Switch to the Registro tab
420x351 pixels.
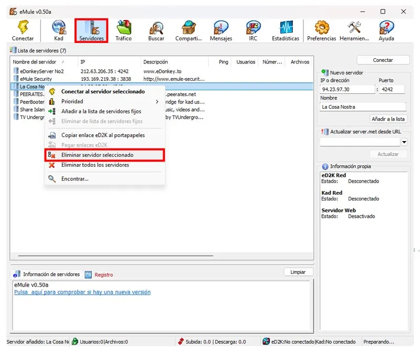coord(103,274)
